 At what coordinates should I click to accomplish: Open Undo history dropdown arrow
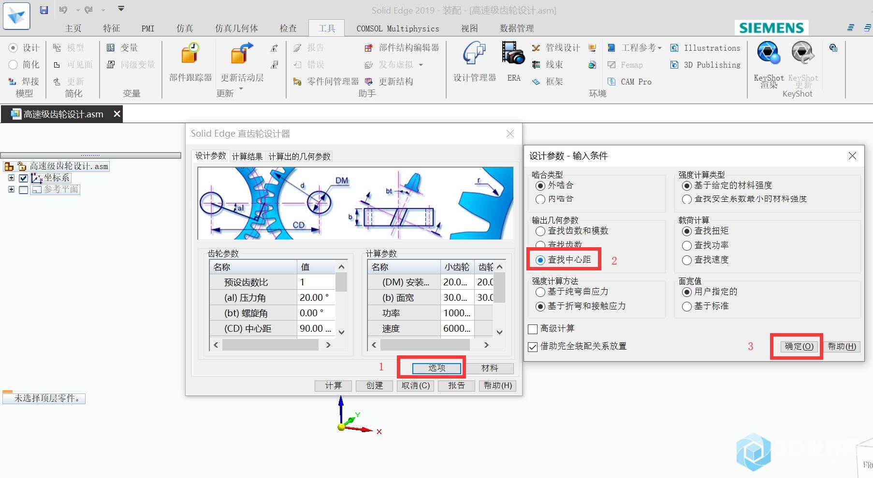tap(77, 10)
